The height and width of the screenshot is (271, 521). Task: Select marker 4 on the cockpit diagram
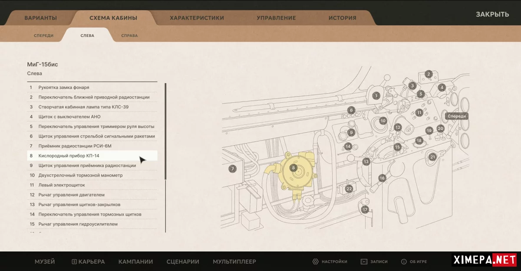442,87
